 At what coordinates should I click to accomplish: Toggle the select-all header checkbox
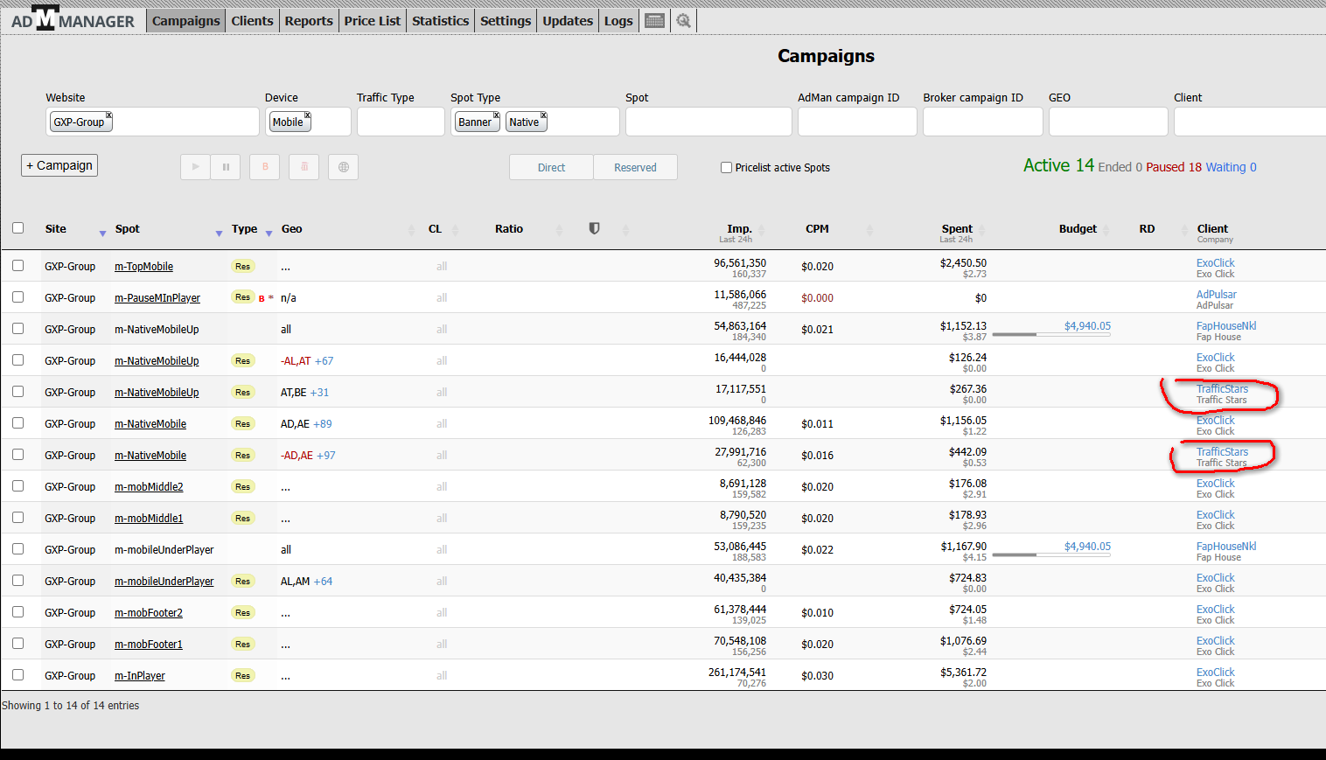point(18,228)
